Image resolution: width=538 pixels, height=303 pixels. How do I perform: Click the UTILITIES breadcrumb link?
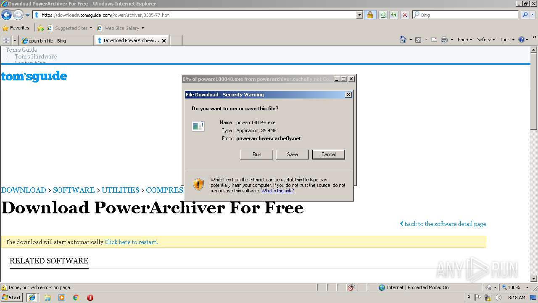pyautogui.click(x=120, y=190)
